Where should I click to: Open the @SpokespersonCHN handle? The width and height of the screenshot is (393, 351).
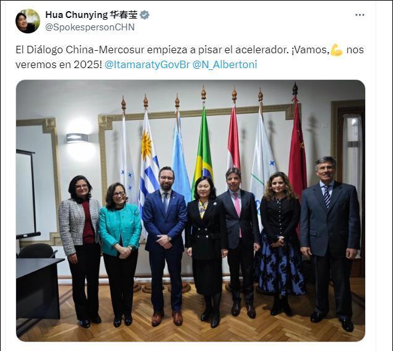pyautogui.click(x=90, y=27)
